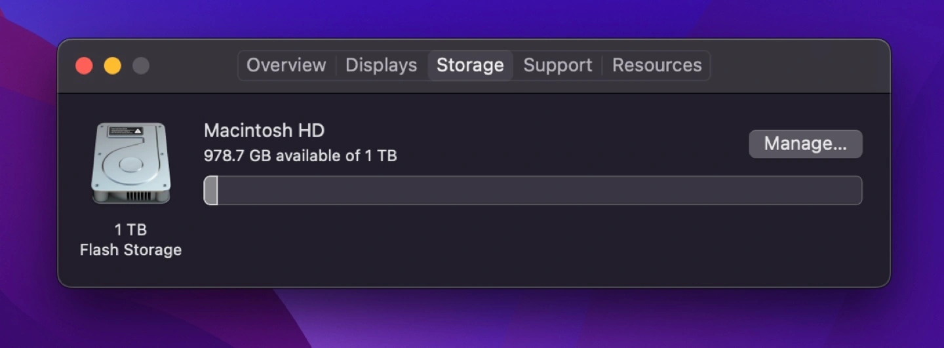Click the grayed-out zoom window button

point(141,66)
